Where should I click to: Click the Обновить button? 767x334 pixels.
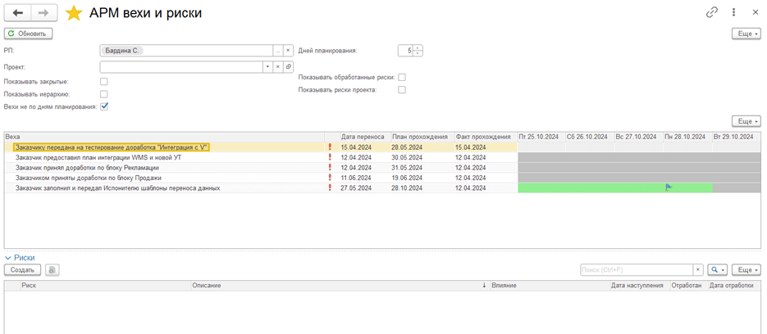point(29,34)
